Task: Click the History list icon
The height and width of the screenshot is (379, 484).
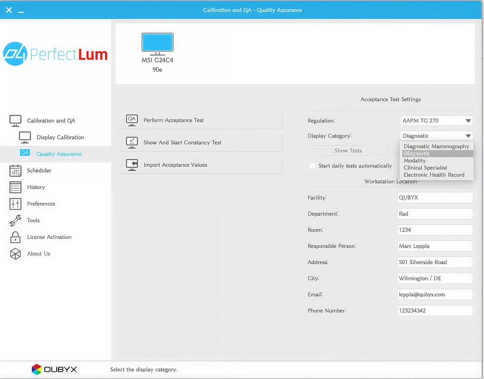Action: coord(15,187)
